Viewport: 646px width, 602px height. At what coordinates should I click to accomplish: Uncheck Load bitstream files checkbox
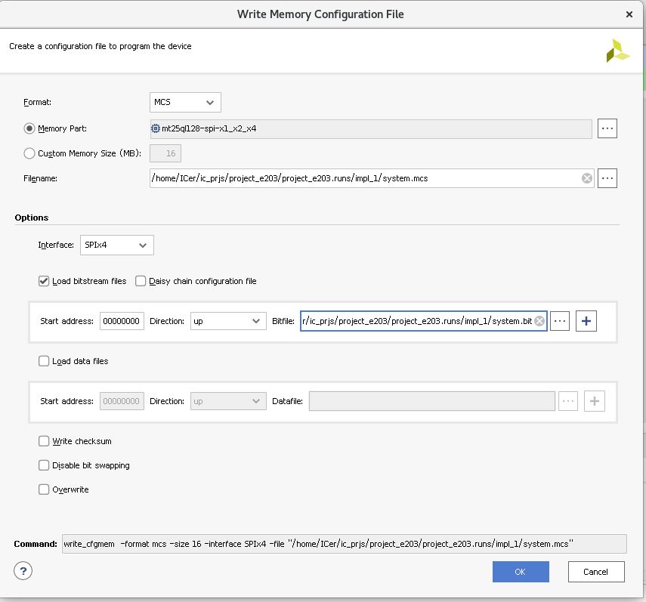pos(44,281)
